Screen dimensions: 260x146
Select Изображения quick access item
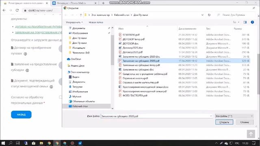80,33
